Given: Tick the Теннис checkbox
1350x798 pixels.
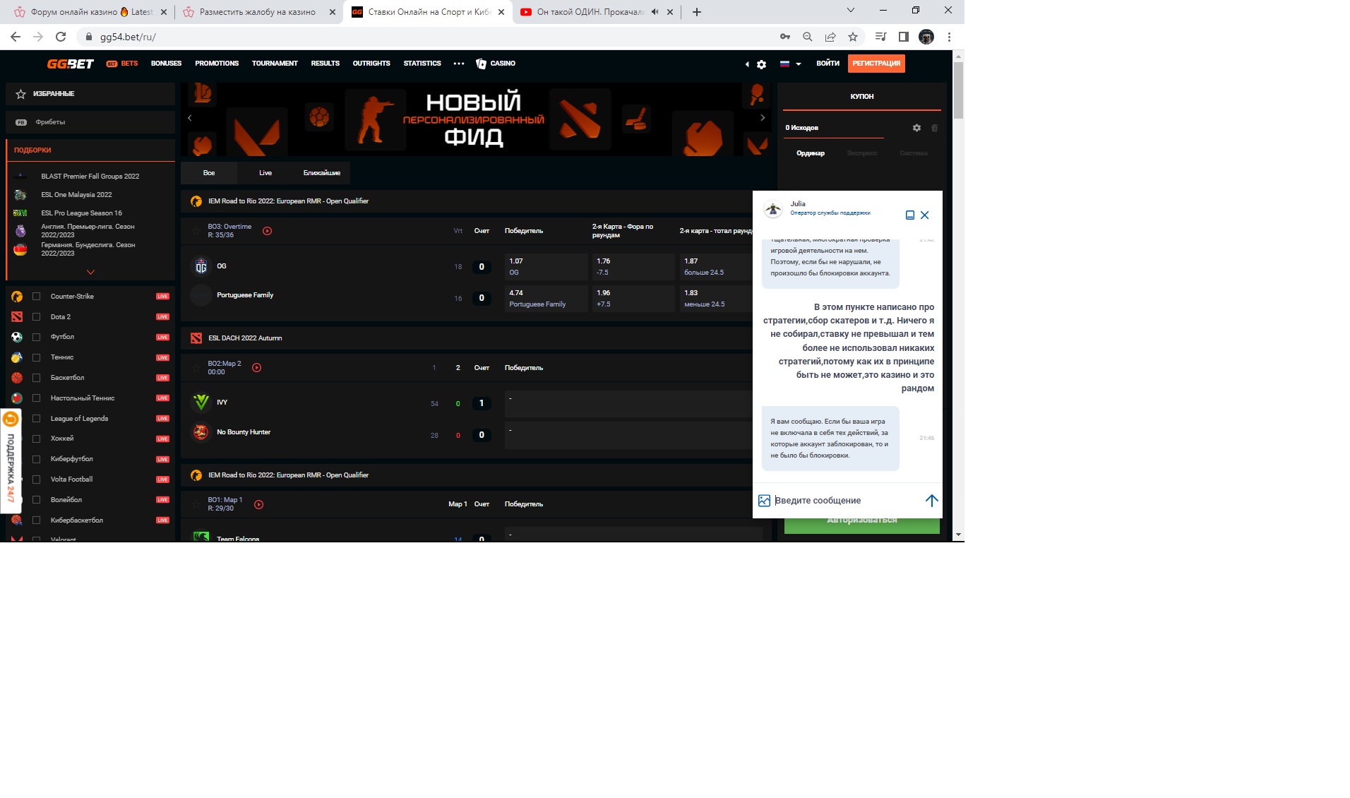Looking at the screenshot, I should (37, 357).
